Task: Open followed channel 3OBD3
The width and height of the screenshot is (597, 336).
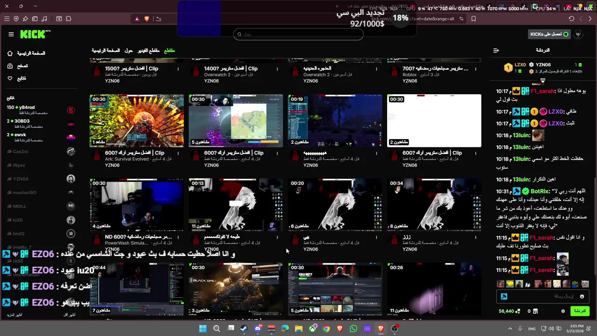Action: pos(41,124)
